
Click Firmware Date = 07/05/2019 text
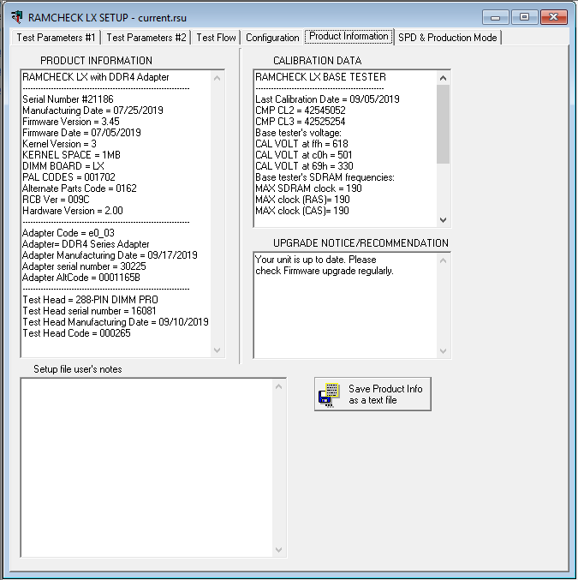click(81, 133)
